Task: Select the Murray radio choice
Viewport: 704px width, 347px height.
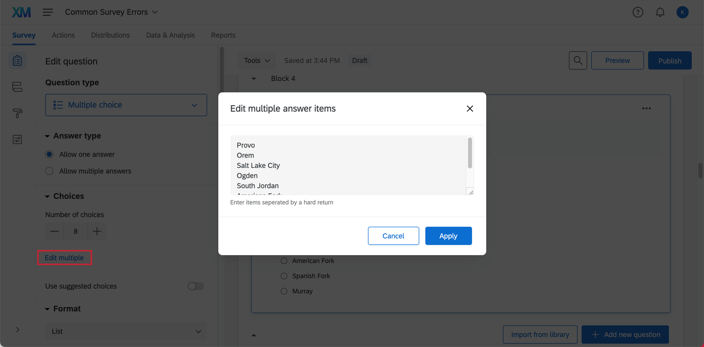Action: pos(284,291)
